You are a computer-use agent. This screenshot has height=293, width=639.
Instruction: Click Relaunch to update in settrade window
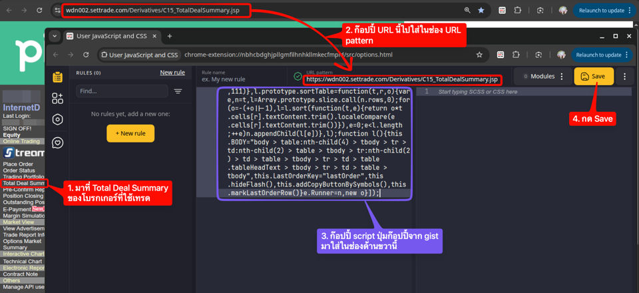point(604,10)
